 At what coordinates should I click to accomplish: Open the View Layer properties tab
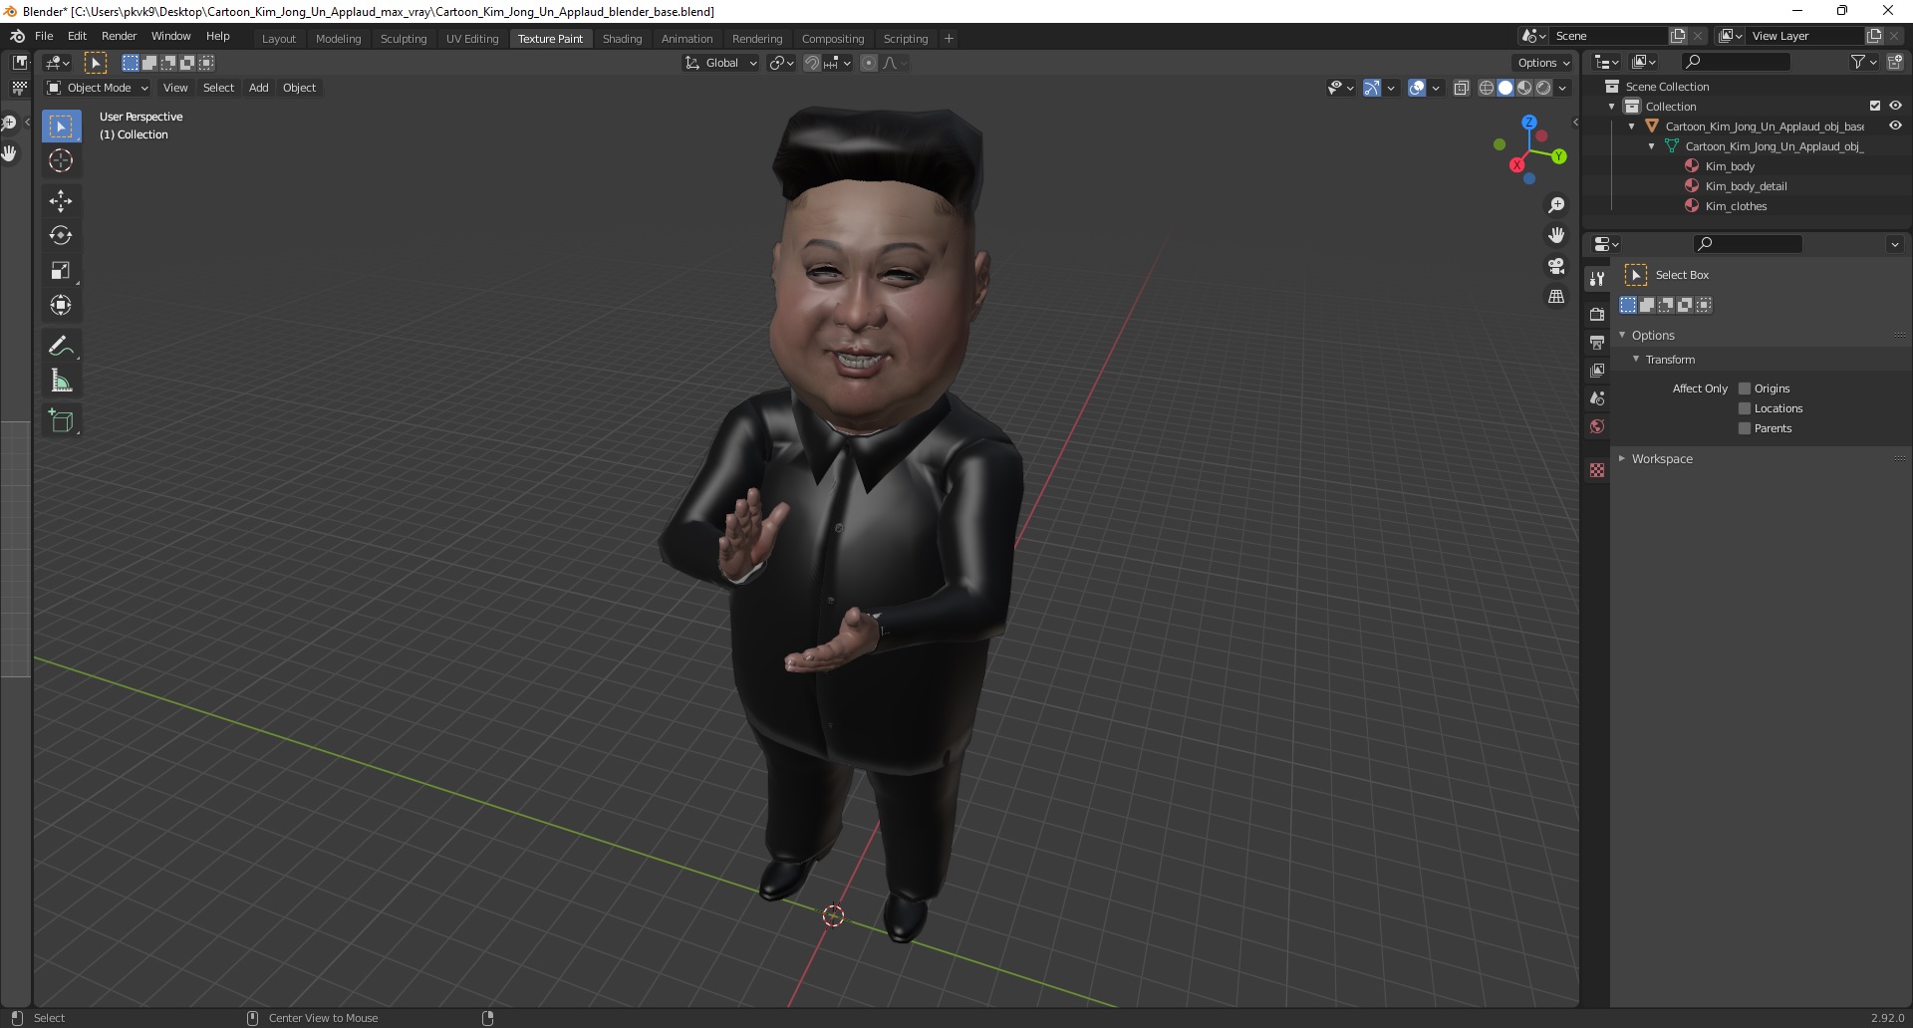coord(1597,370)
